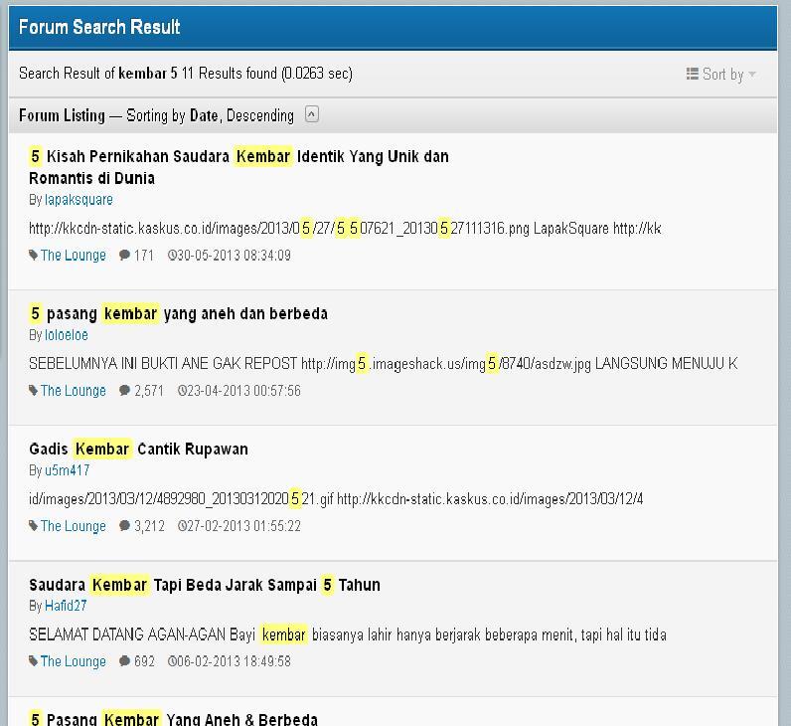Click comment bubble icon beside 692
791x726 pixels.
[x=124, y=661]
